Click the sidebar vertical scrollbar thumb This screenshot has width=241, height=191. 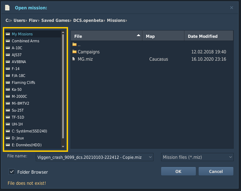(x=63, y=86)
